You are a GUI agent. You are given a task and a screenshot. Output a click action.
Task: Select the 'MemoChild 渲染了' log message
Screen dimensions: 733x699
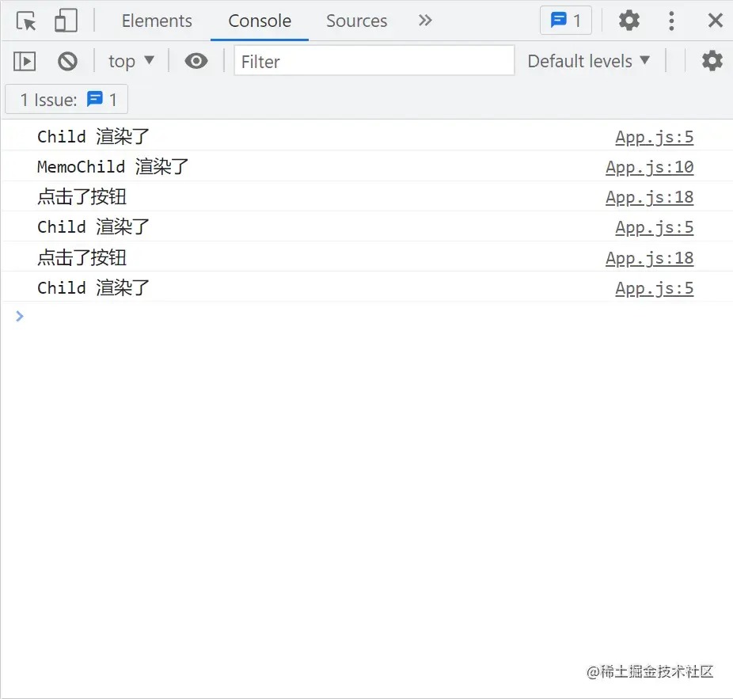[x=112, y=166]
